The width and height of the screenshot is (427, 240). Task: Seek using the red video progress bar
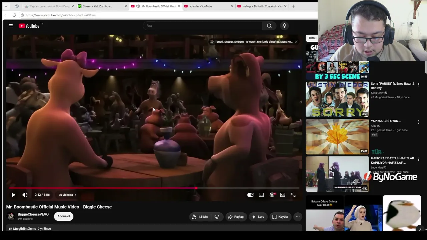[154, 188]
